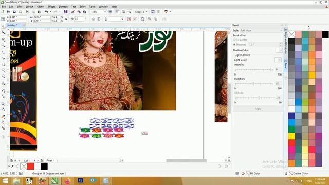Select the Distance radio button

[234, 45]
